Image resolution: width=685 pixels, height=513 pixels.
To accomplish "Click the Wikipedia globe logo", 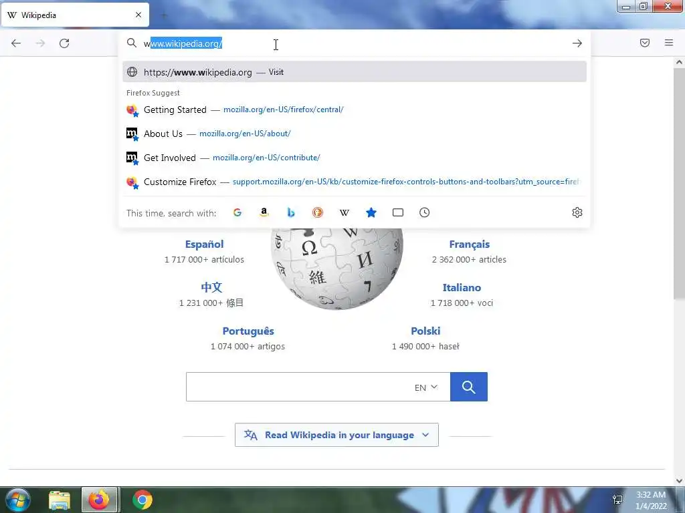I will 336,269.
